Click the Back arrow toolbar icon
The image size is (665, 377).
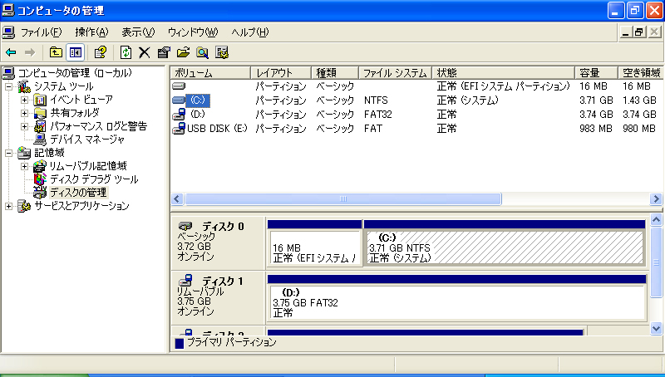coord(11,52)
